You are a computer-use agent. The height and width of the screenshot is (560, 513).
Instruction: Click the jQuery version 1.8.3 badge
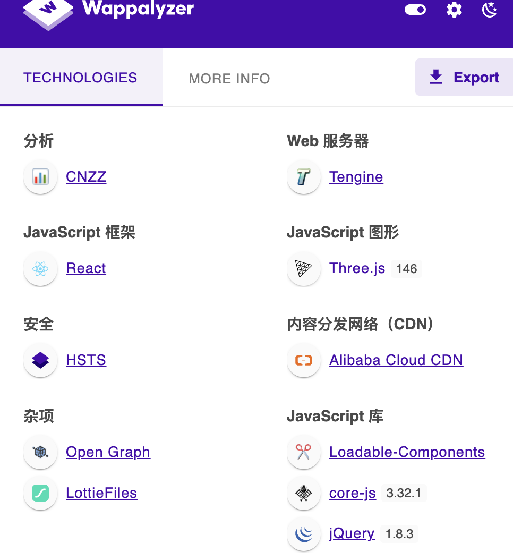(399, 534)
